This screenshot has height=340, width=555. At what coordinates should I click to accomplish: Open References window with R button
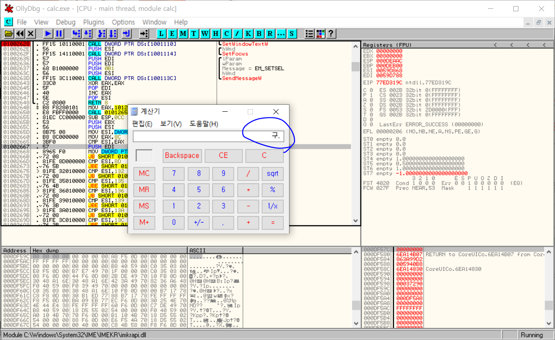click(x=270, y=33)
